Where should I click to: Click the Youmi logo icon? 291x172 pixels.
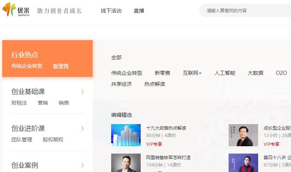pos(16,10)
